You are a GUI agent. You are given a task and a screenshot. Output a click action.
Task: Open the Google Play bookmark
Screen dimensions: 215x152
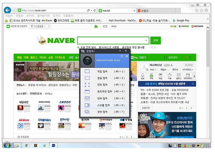[x=181, y=21]
